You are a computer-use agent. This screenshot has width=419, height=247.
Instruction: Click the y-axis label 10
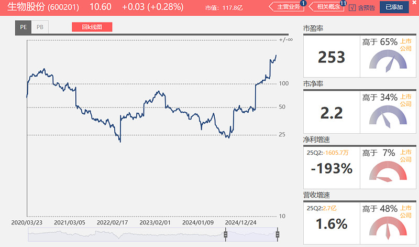pyautogui.click(x=282, y=216)
